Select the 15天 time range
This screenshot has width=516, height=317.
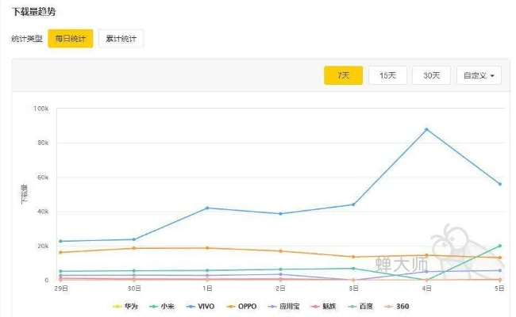pos(387,75)
